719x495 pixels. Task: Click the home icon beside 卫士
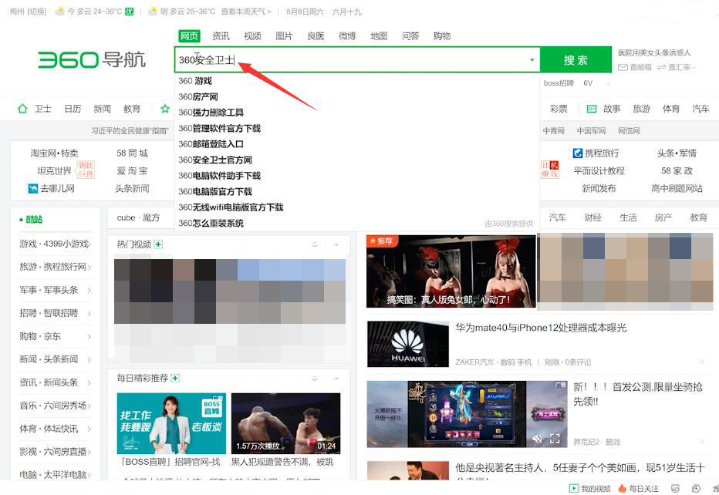[x=22, y=109]
